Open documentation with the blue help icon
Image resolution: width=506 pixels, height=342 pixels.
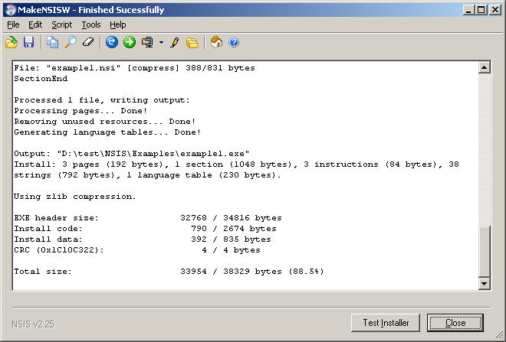pyautogui.click(x=234, y=42)
